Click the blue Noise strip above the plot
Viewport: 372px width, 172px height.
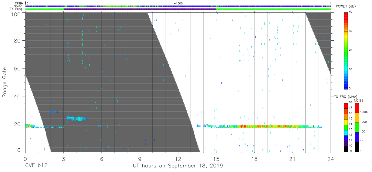pyautogui.click(x=178, y=6)
